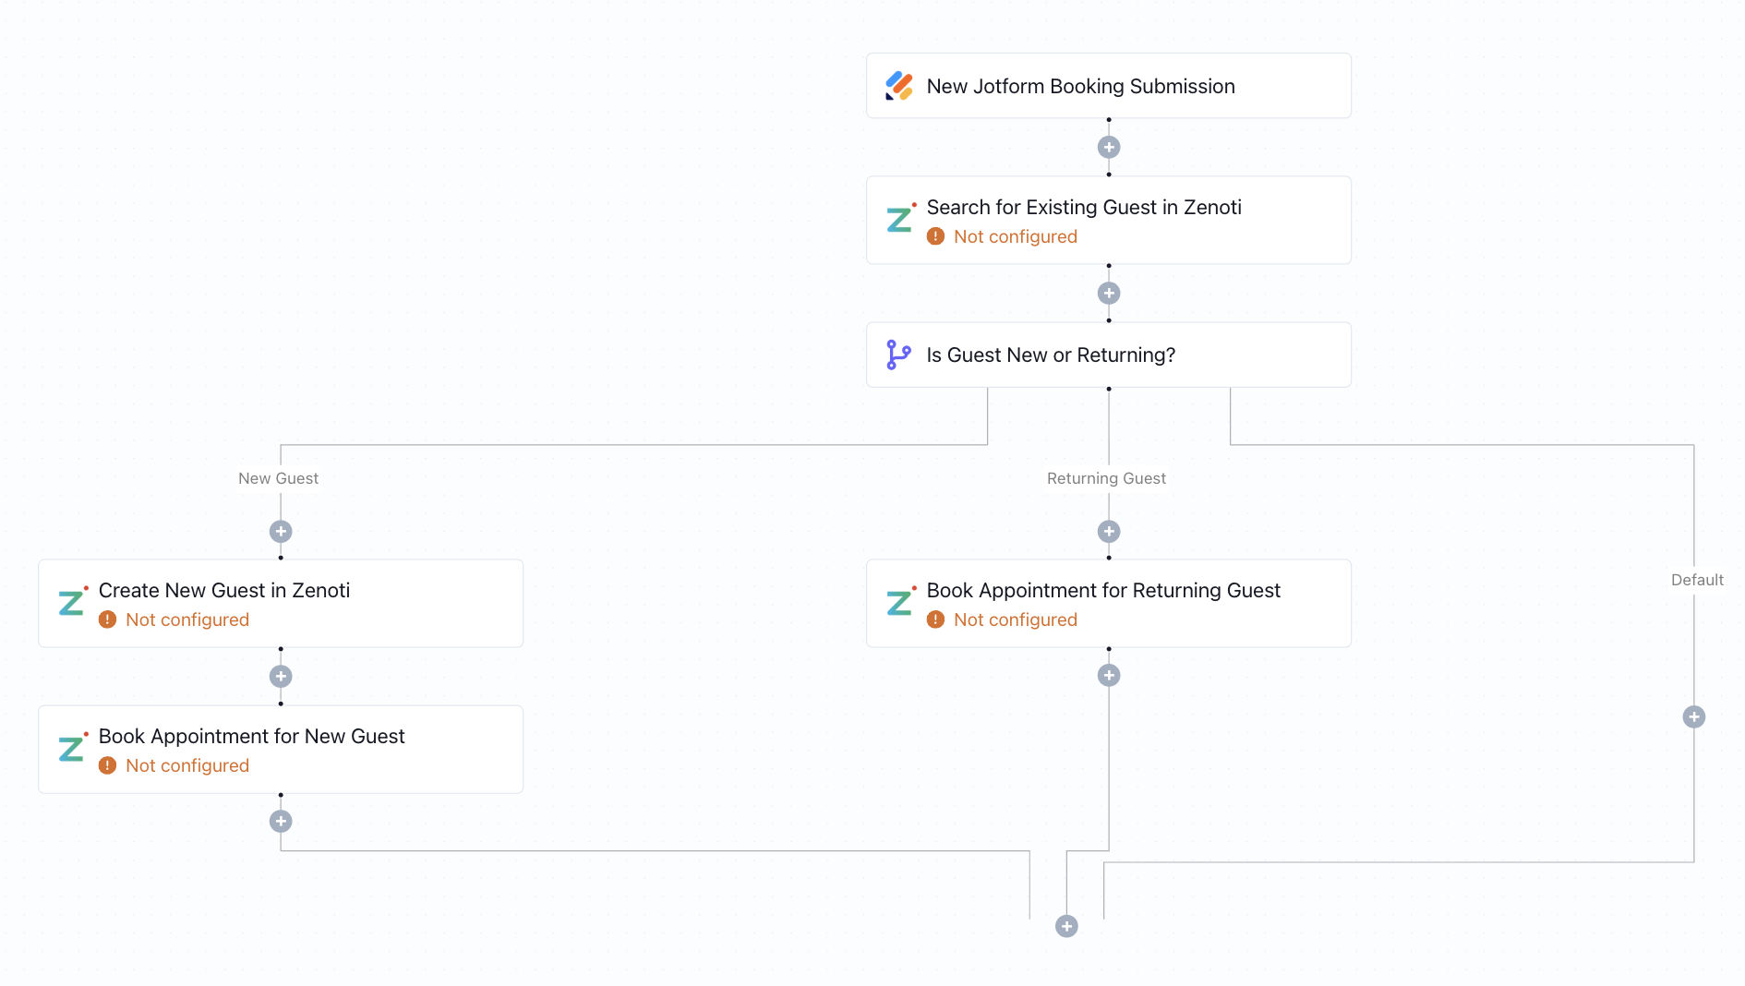Click Not configured under Create New Guest
Viewport: 1745px width, 986px height.
tap(187, 619)
